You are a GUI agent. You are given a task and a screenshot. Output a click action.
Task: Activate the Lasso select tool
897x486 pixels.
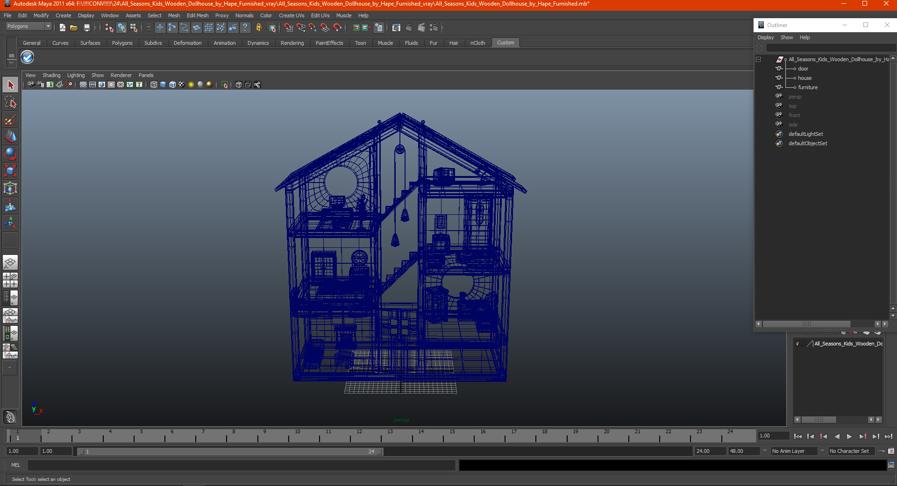tap(10, 102)
